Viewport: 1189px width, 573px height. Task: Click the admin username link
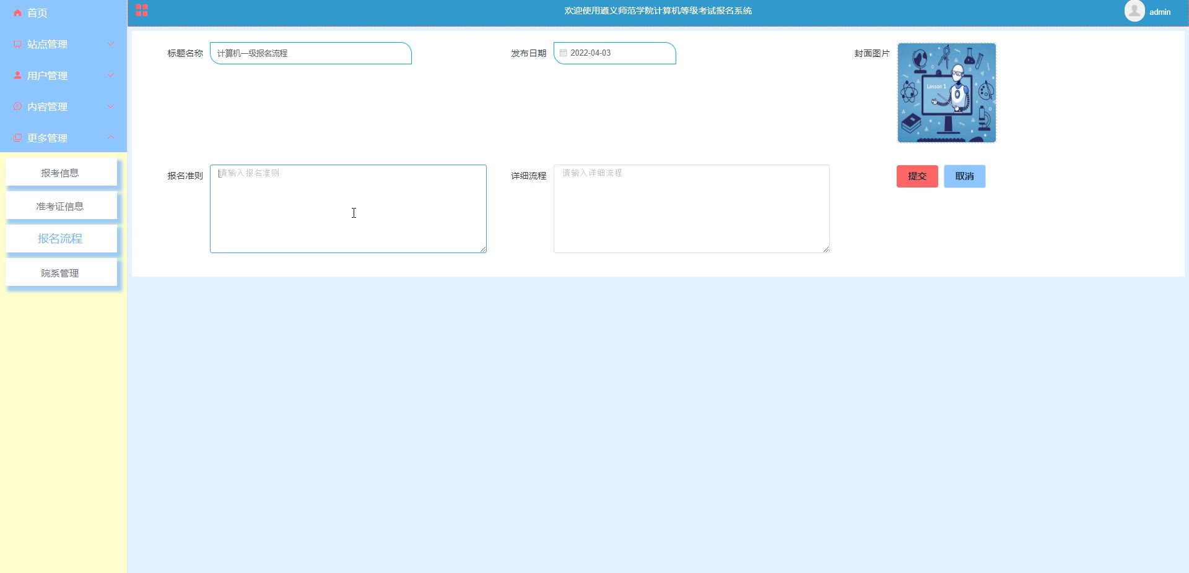tap(1160, 12)
